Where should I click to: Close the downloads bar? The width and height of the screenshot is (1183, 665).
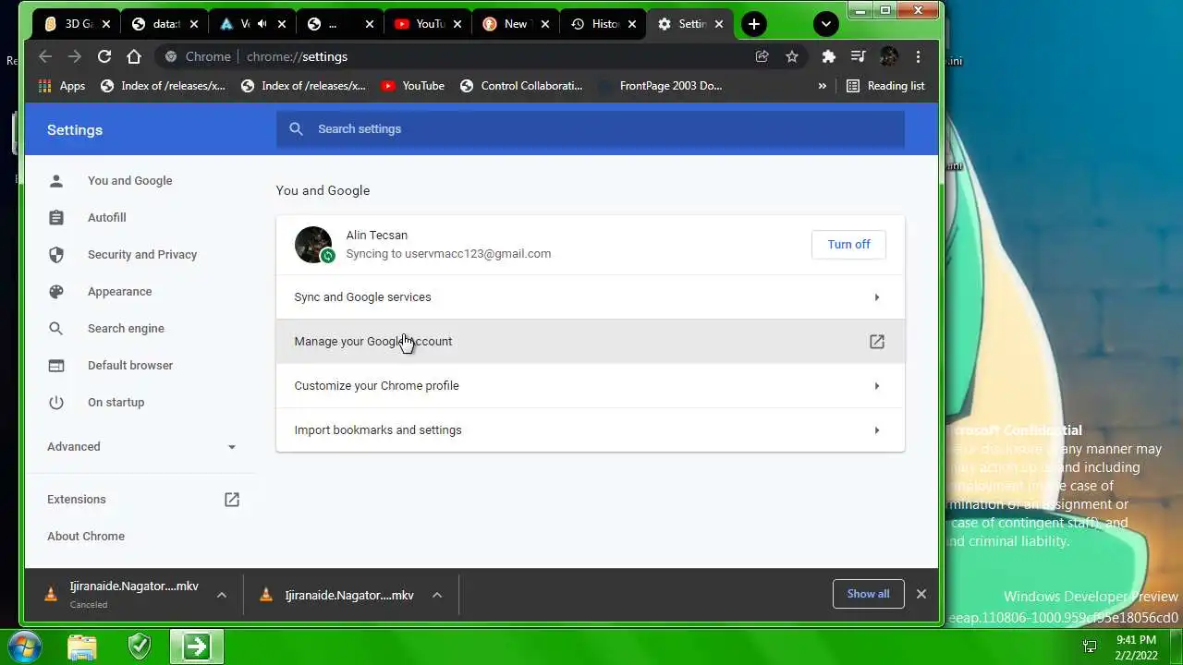tap(921, 594)
